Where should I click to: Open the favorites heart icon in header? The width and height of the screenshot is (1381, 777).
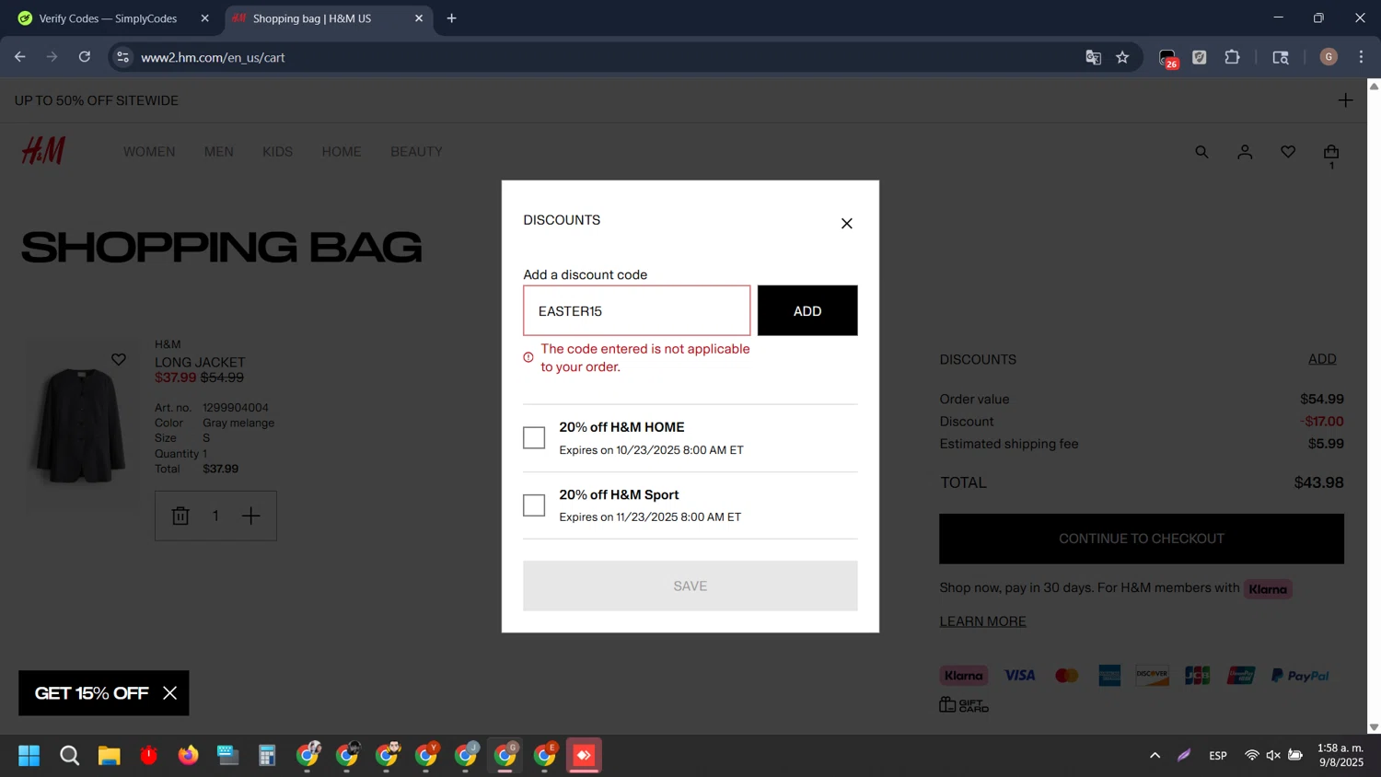tap(1288, 152)
